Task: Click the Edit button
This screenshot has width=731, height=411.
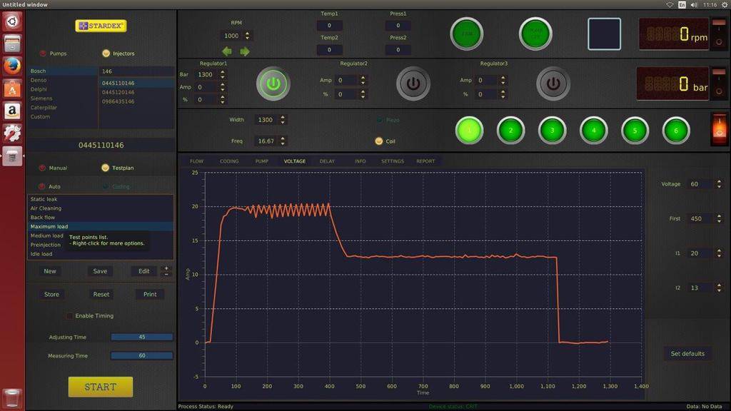Action: (x=144, y=271)
